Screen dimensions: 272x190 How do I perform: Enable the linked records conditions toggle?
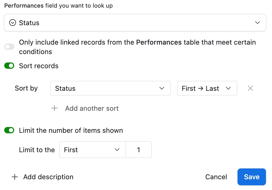[x=9, y=47]
